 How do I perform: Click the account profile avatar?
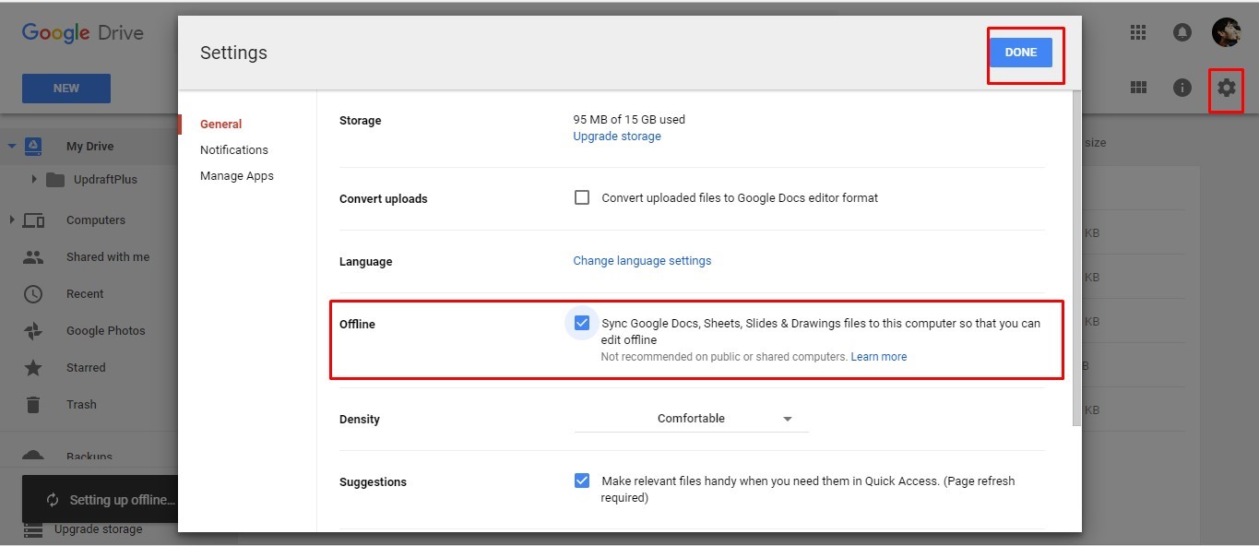point(1226,32)
